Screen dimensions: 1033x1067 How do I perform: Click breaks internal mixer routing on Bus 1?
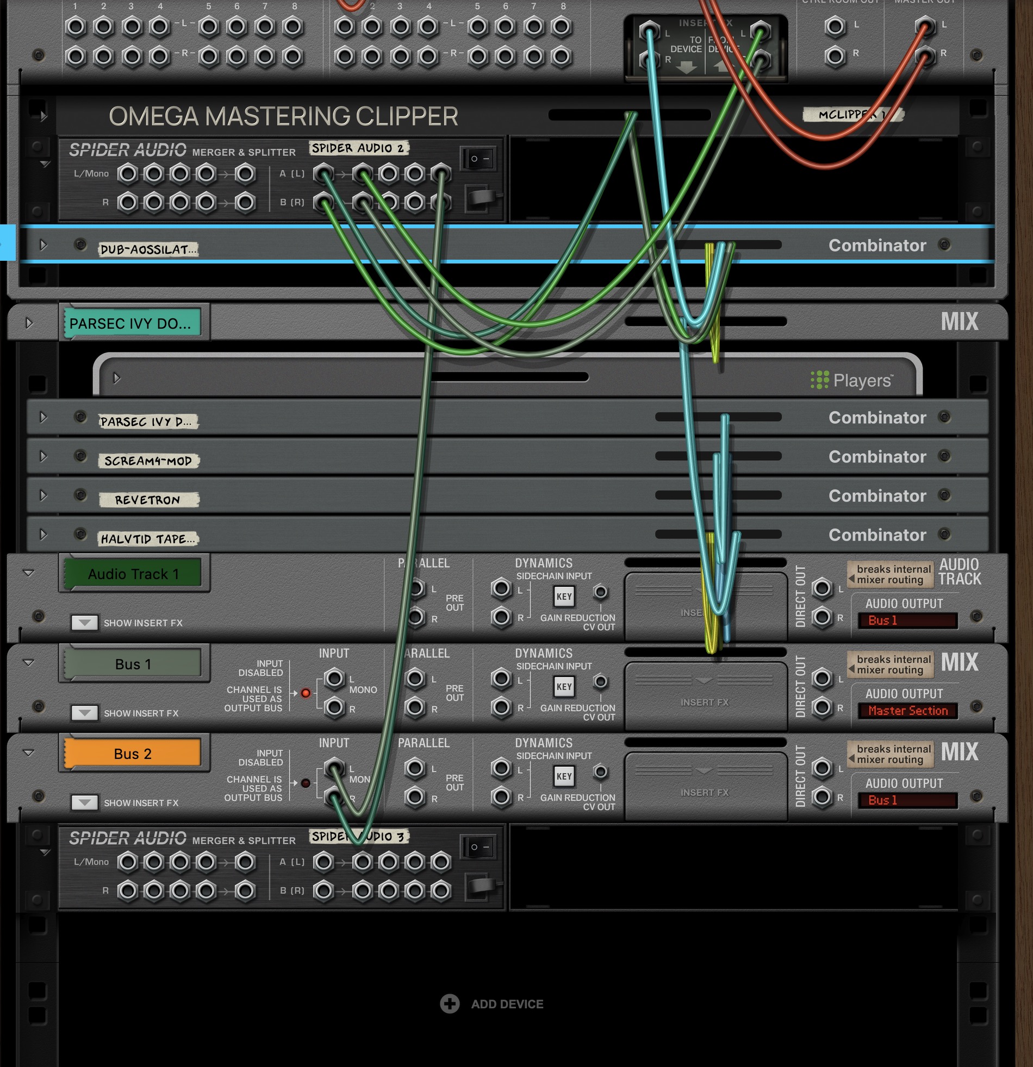pos(890,664)
